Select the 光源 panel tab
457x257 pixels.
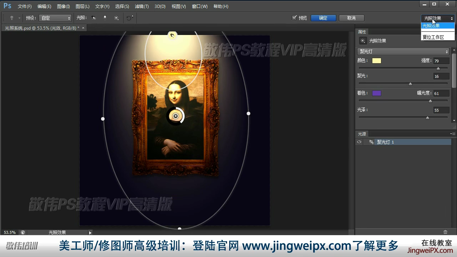tap(362, 134)
